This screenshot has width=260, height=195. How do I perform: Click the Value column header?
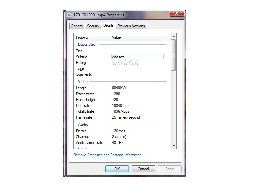point(137,37)
